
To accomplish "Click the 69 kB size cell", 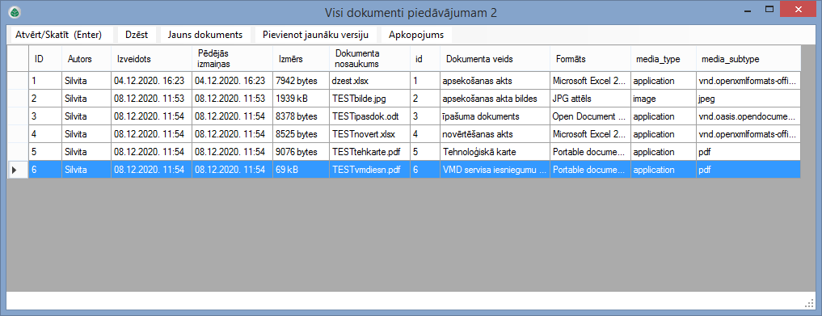I will pyautogui.click(x=301, y=170).
